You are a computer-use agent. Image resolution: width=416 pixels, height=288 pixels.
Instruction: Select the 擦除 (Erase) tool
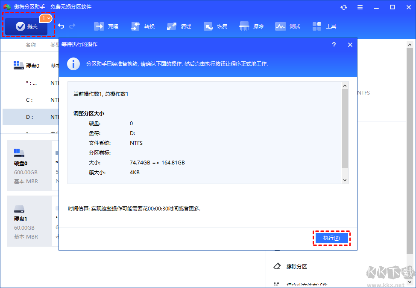point(252,26)
